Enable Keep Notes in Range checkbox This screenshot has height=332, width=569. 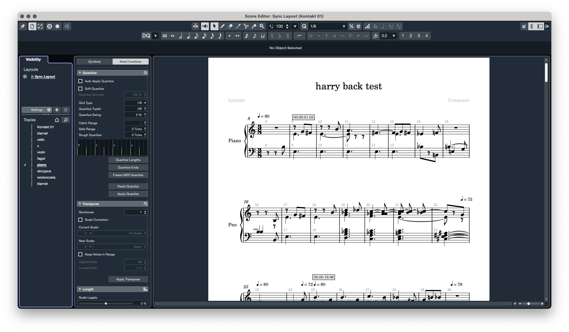[80, 254]
